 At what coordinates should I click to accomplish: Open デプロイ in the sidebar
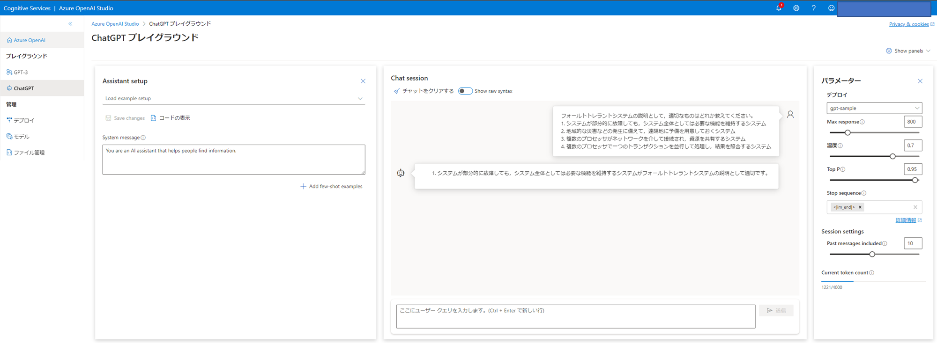[42, 120]
